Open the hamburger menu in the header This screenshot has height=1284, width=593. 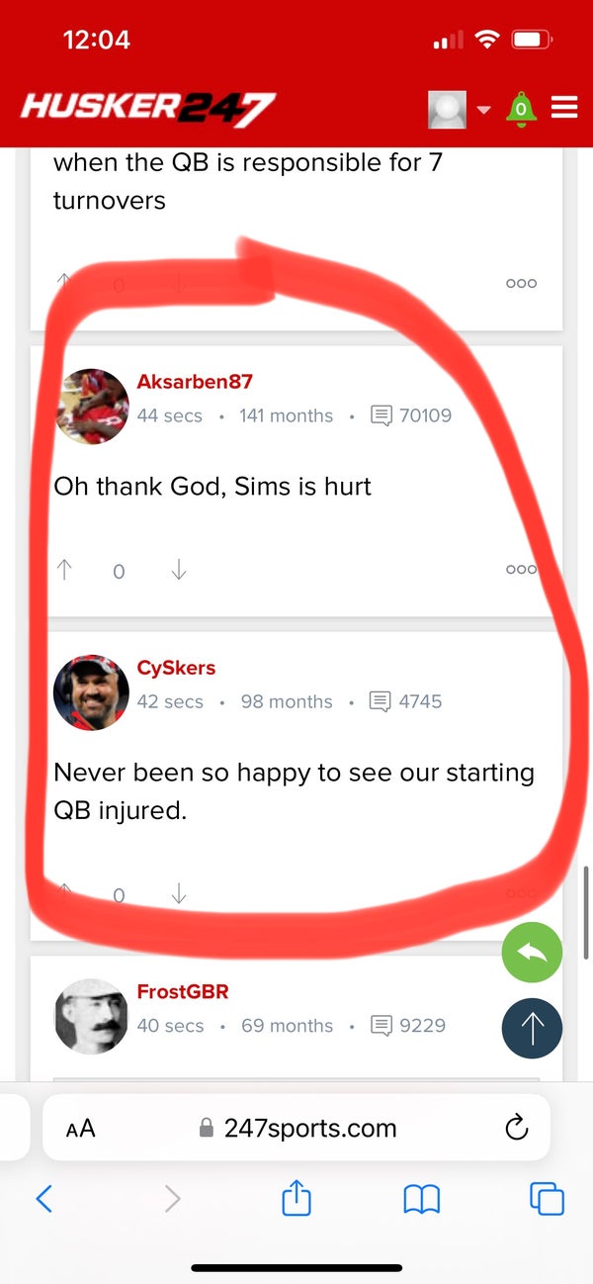click(564, 107)
